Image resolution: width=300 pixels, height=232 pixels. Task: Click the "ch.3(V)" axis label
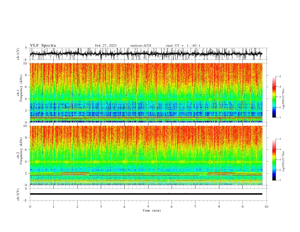[x=18, y=194]
